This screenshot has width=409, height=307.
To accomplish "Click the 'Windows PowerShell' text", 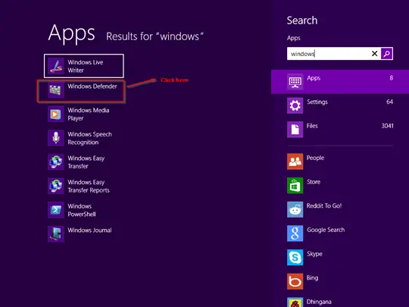I will (82, 210).
